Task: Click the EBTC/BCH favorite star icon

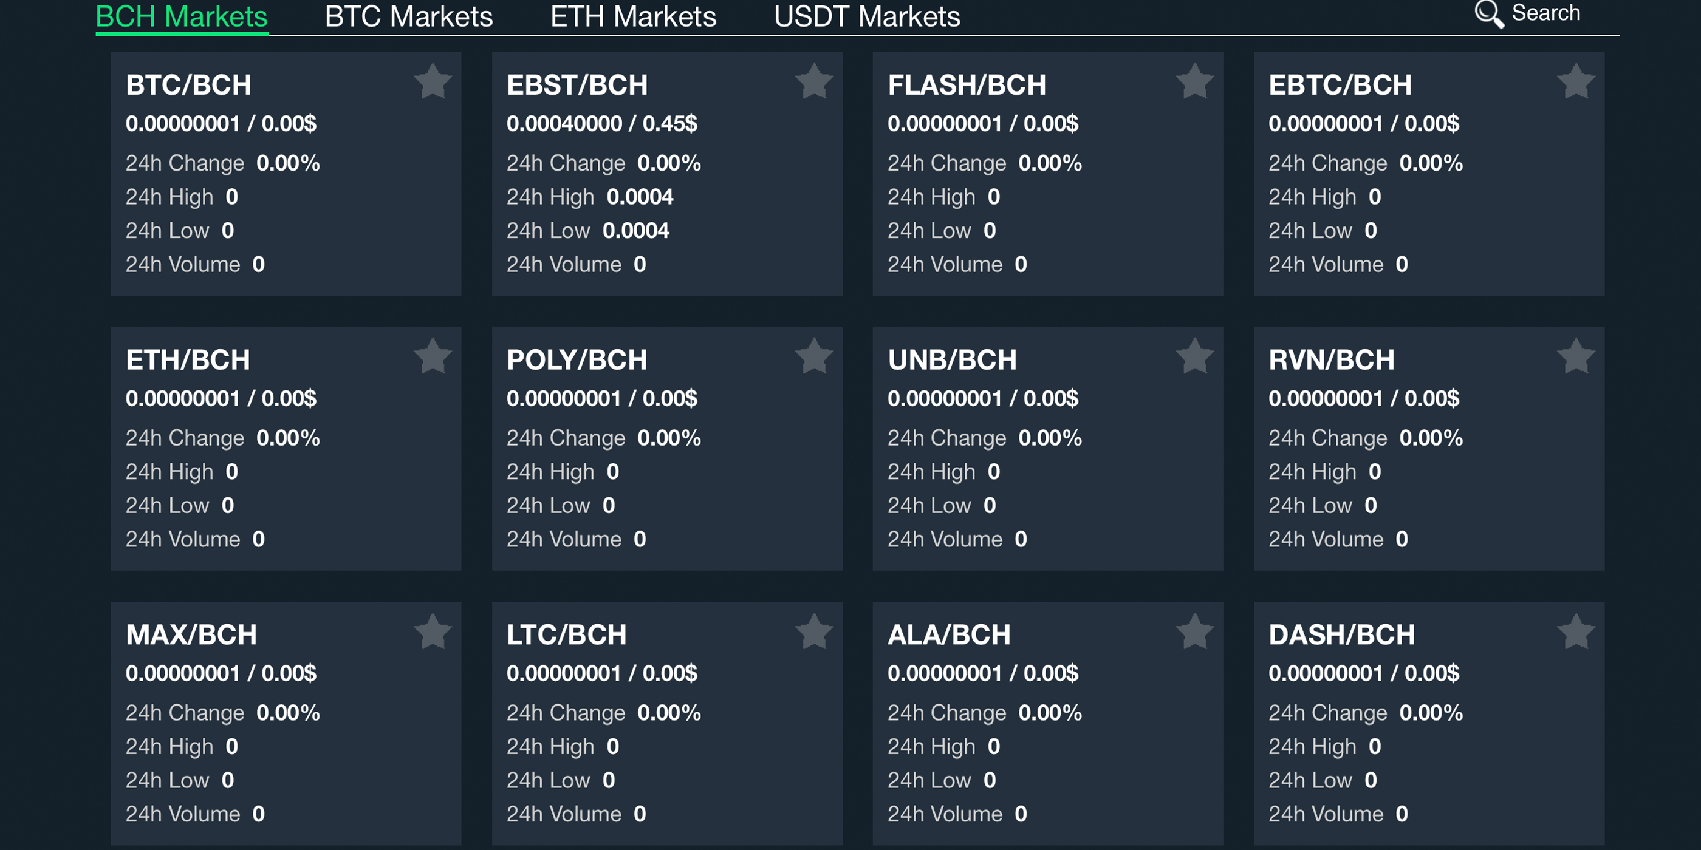Action: 1575,82
